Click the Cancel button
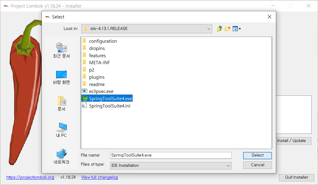 [x=257, y=165]
